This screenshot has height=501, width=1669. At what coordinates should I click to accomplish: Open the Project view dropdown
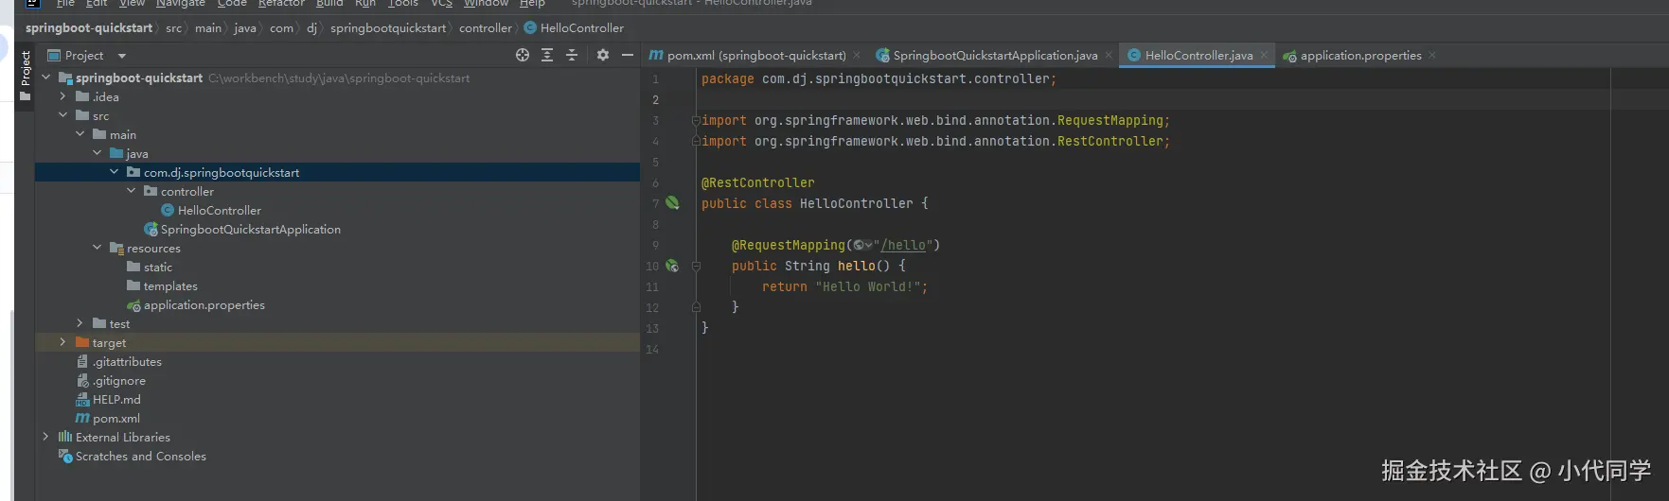[121, 56]
